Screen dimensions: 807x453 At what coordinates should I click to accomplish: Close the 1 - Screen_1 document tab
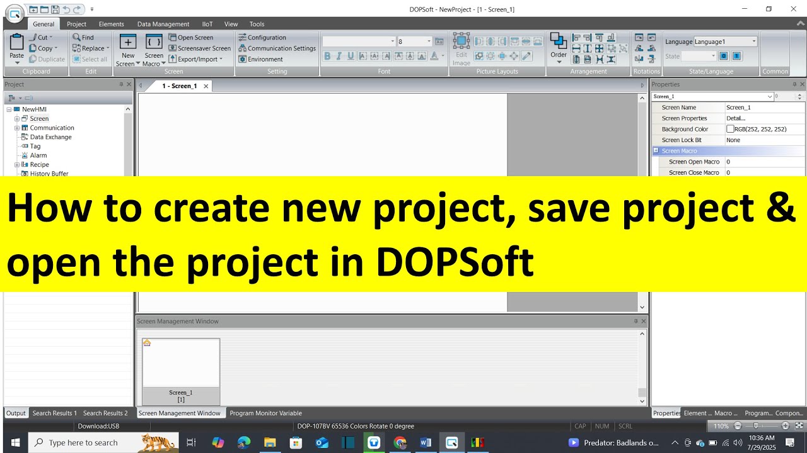coord(206,86)
